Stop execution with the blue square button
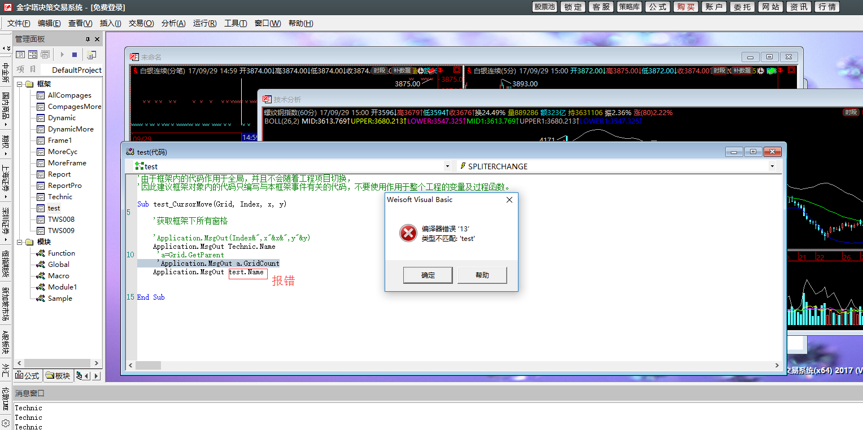 click(74, 55)
